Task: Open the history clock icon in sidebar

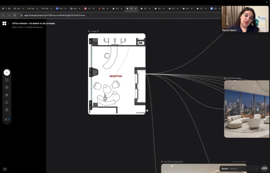Action: [7, 88]
